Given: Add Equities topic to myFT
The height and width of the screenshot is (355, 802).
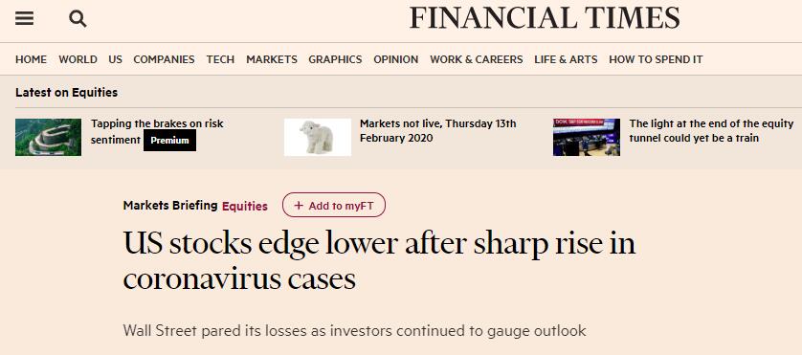Looking at the screenshot, I should point(334,206).
